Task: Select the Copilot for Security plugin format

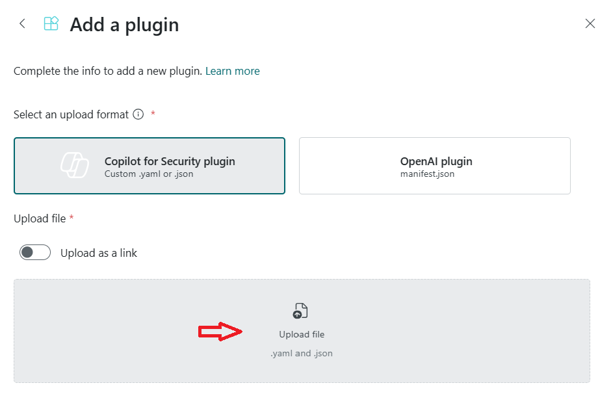Action: [x=149, y=166]
